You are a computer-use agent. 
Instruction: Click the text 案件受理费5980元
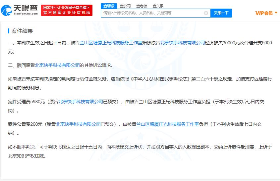pos(27,102)
